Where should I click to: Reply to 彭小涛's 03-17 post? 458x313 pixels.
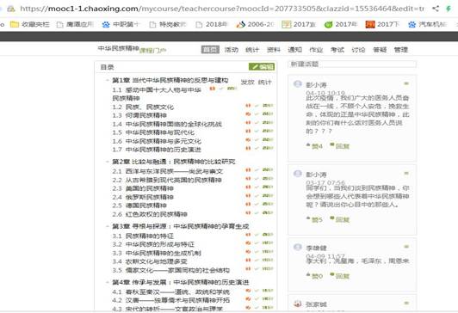coord(340,219)
